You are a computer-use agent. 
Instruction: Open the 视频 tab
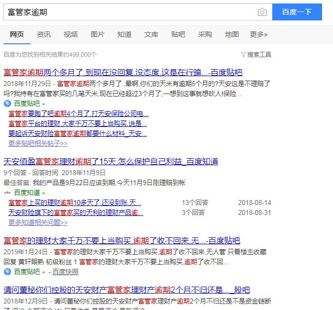click(x=71, y=34)
